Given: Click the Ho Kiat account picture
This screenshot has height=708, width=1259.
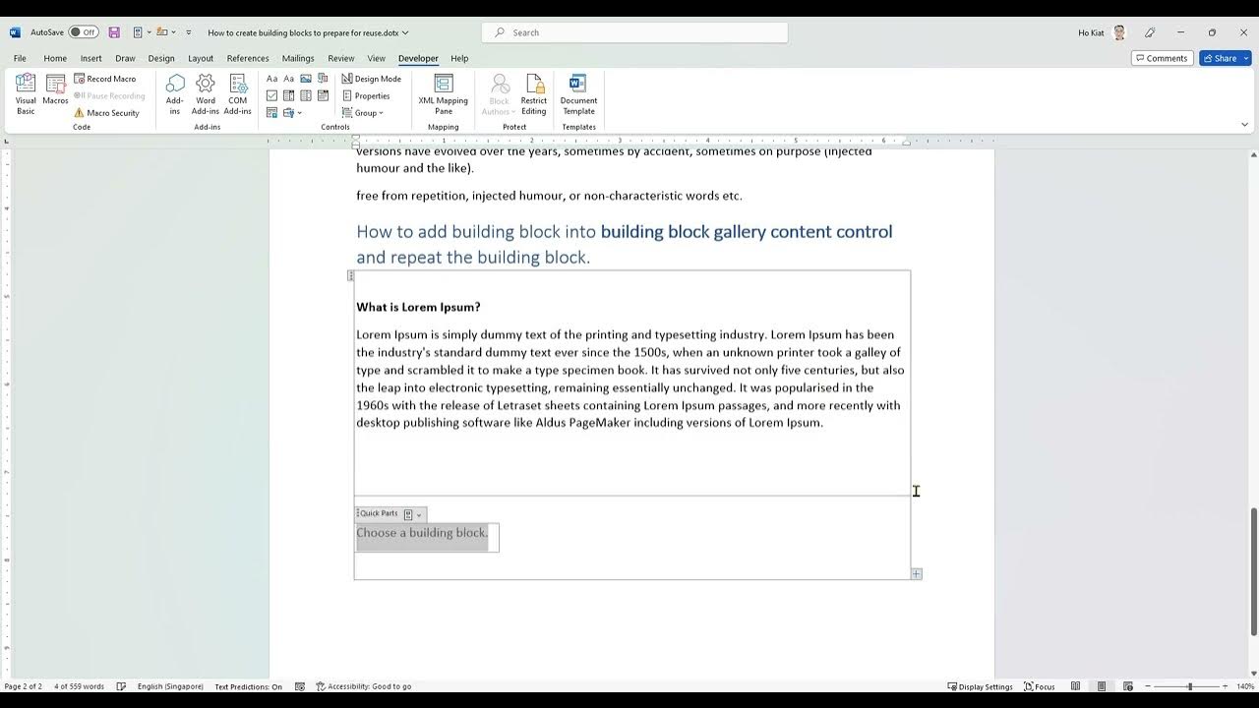Looking at the screenshot, I should [x=1119, y=32].
